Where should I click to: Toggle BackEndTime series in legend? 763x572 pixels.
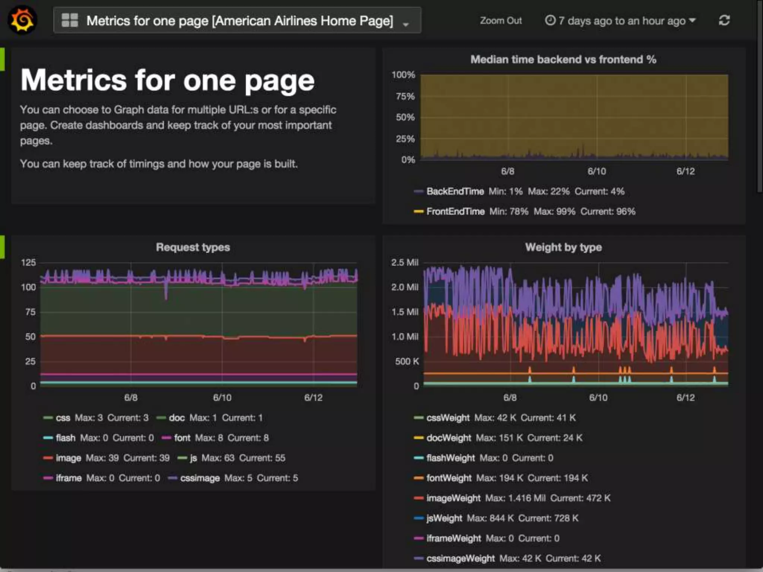coord(455,191)
